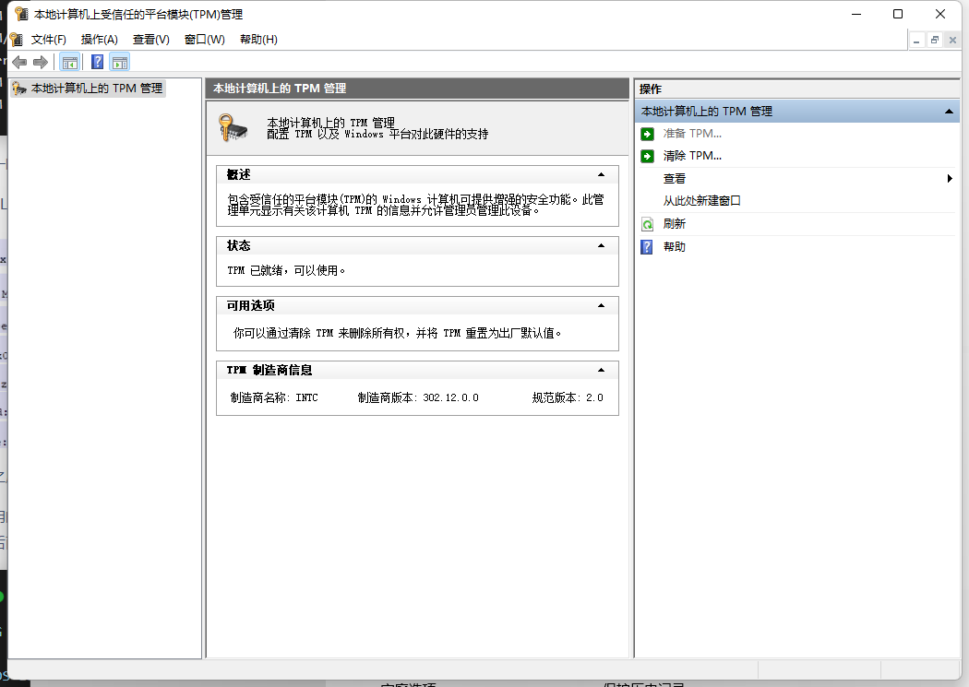Collapse the 概述 section
The width and height of the screenshot is (969, 687).
tap(601, 174)
